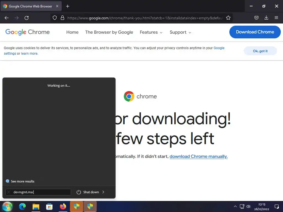Open the learn more link
This screenshot has width=283, height=212.
(29, 53)
